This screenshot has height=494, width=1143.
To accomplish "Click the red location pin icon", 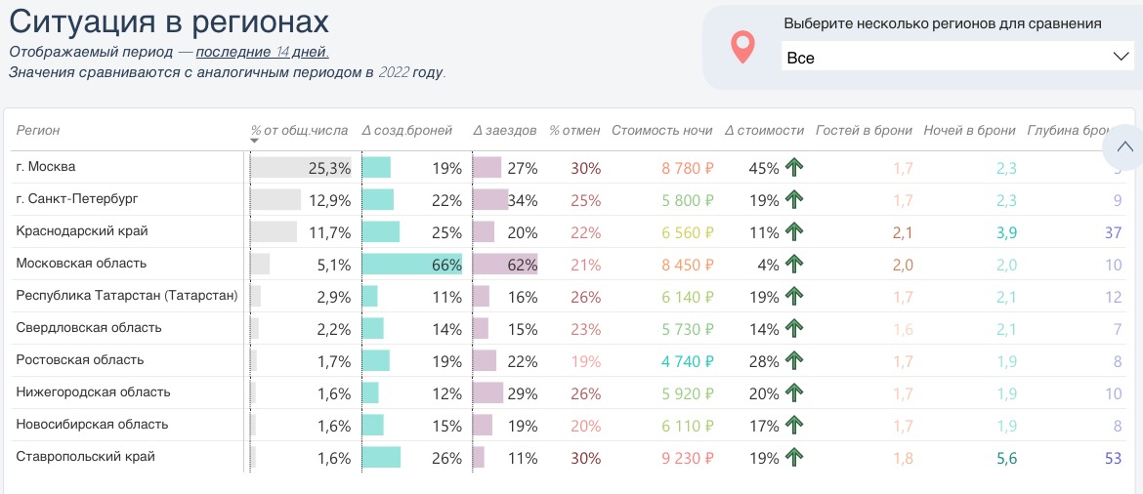I will [743, 47].
